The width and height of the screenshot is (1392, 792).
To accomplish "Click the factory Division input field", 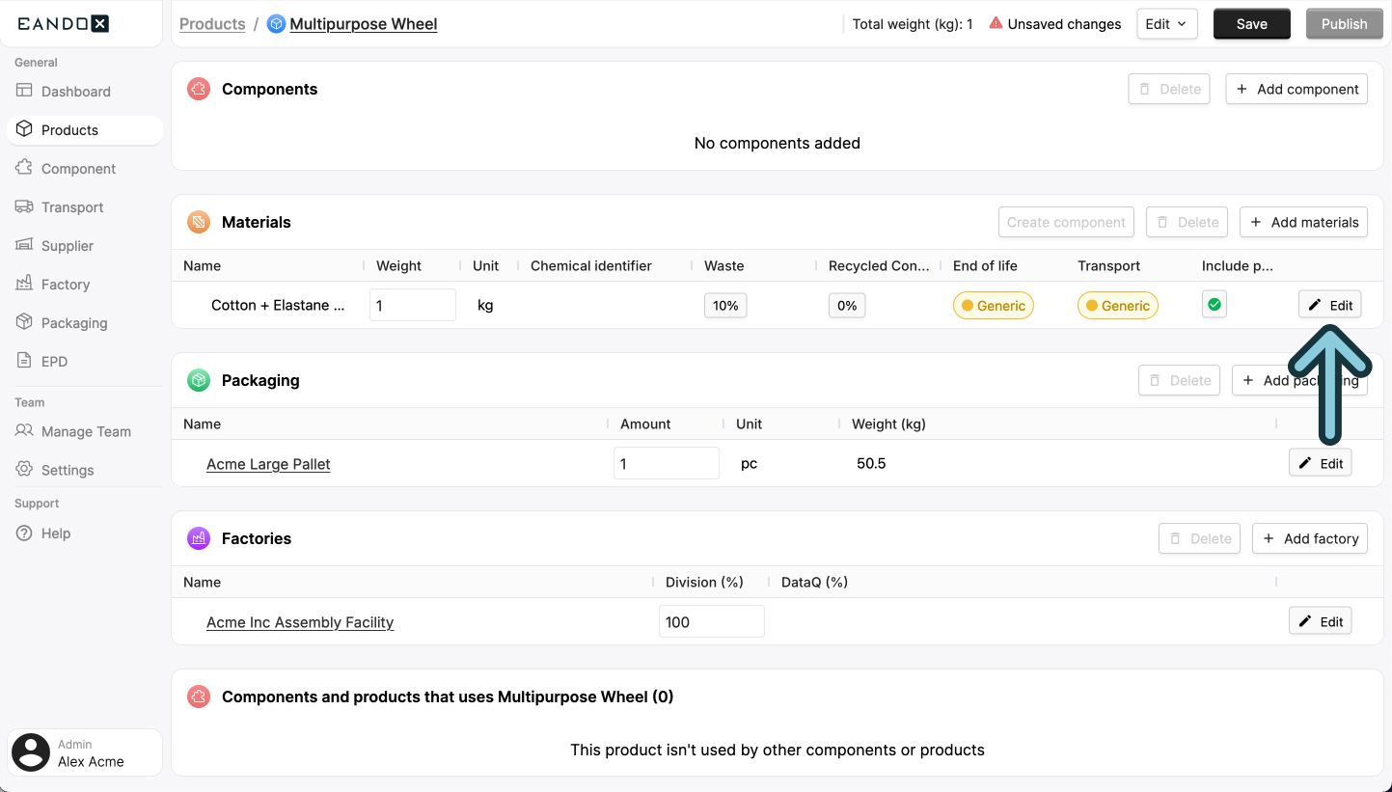I will [711, 622].
